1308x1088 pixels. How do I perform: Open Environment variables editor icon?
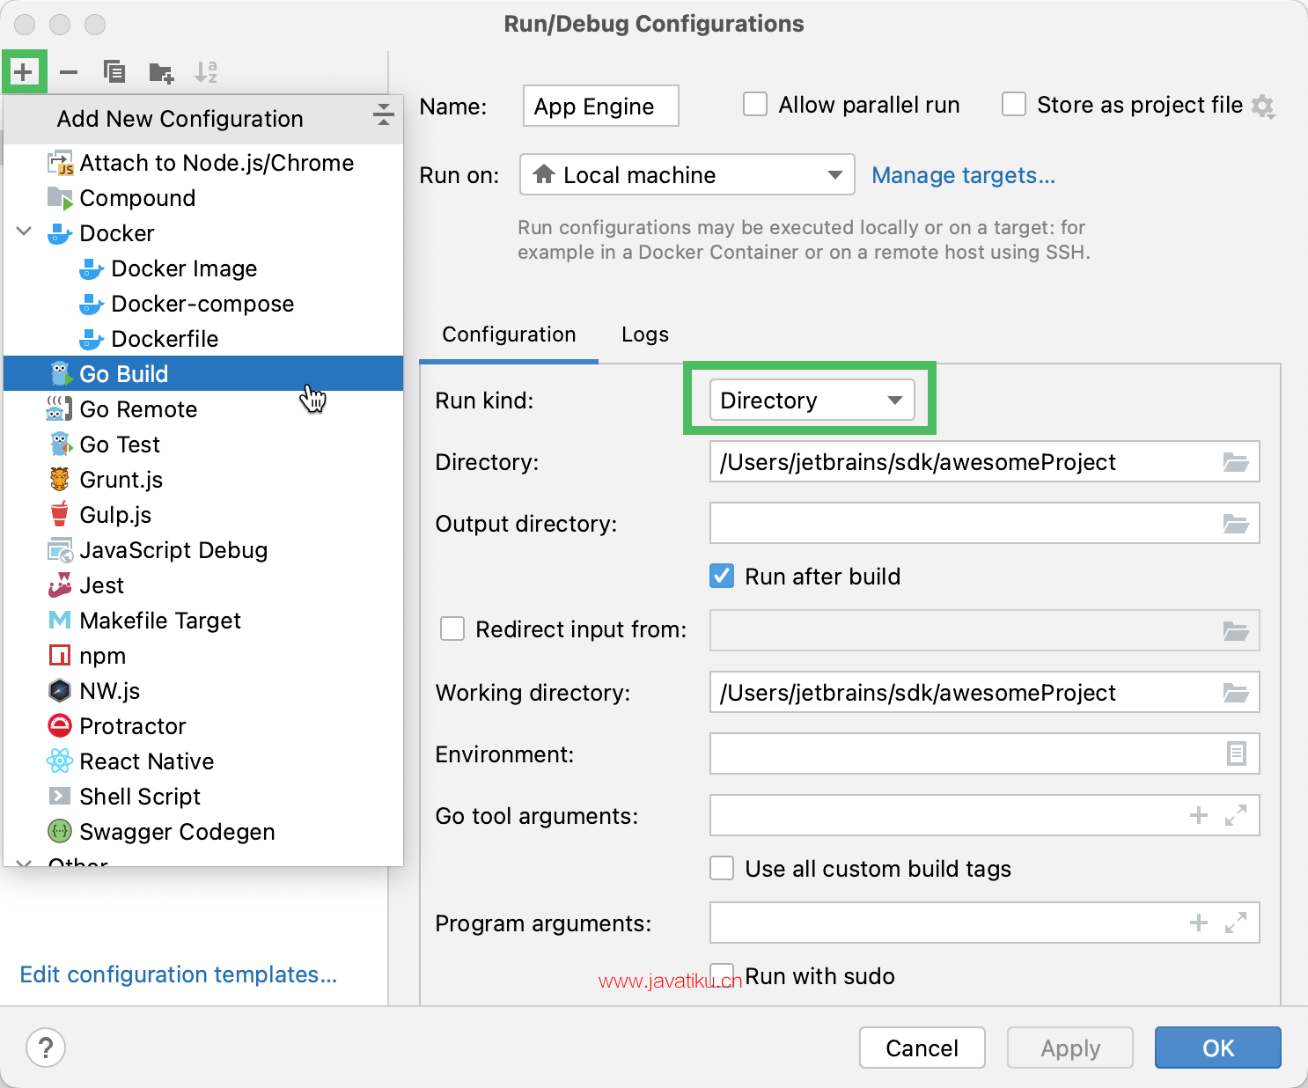[1236, 754]
